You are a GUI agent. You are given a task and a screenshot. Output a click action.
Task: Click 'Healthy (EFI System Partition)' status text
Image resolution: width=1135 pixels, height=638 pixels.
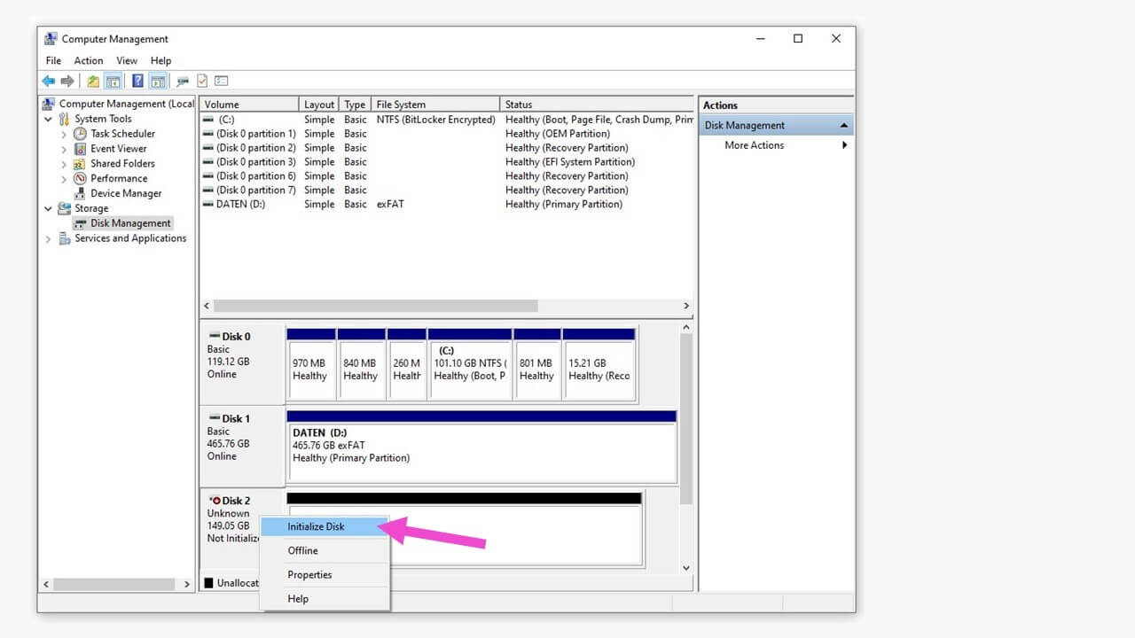point(570,162)
